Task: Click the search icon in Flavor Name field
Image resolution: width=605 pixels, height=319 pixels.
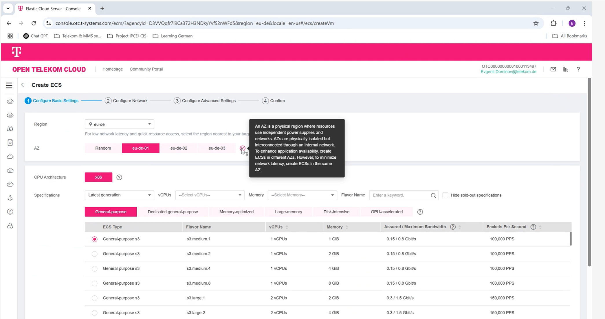Action: pyautogui.click(x=433, y=195)
